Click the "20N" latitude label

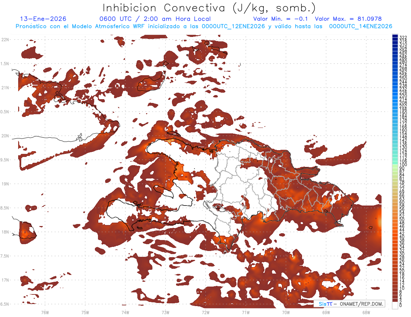coord(5,136)
